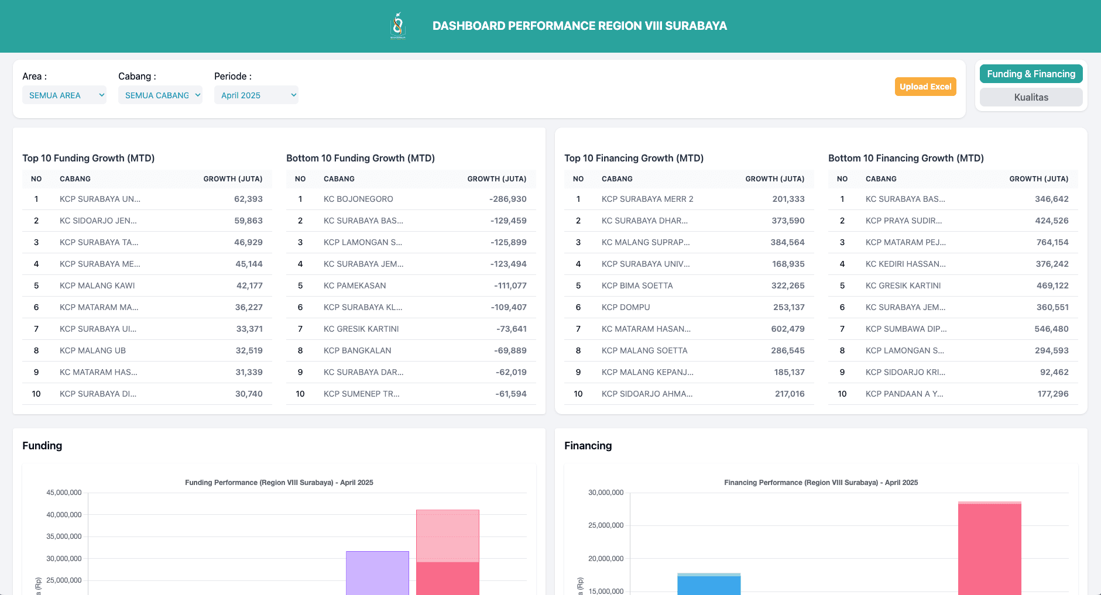1101x595 pixels.
Task: Click the GROWTH (JUTA) header in Top 10 Funding
Action: coord(233,178)
